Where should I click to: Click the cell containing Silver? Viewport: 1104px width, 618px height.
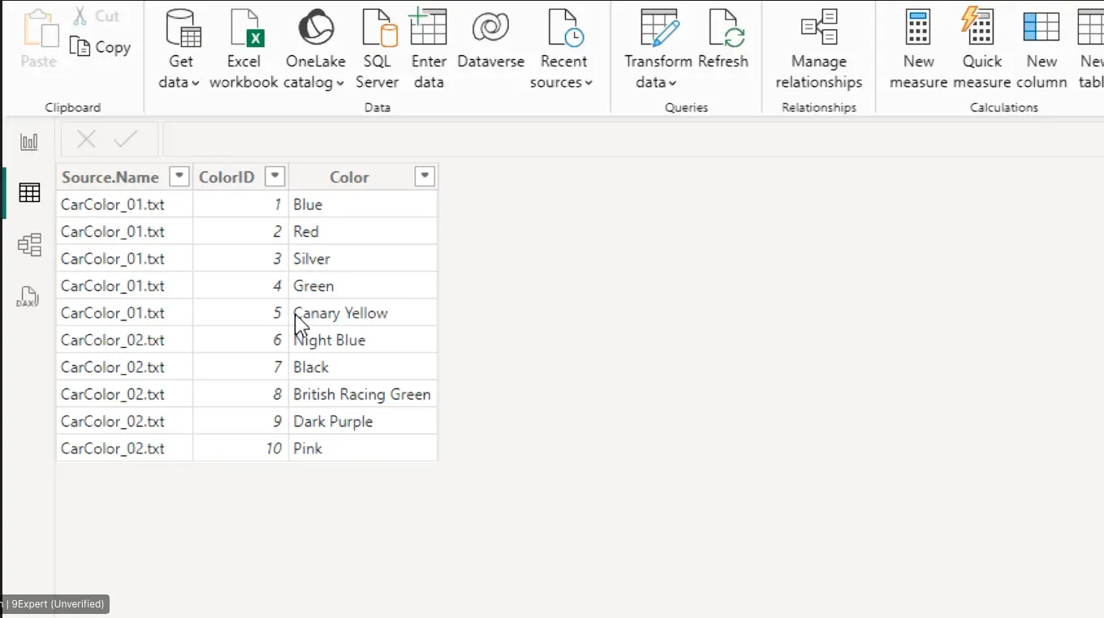click(363, 259)
